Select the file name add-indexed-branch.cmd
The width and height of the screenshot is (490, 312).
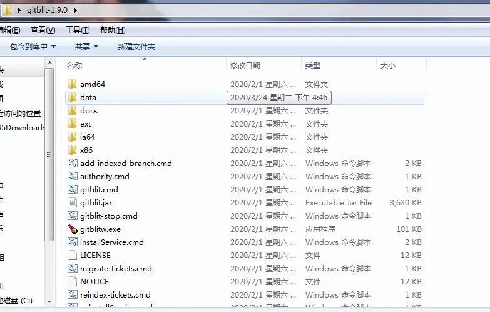pyautogui.click(x=126, y=164)
